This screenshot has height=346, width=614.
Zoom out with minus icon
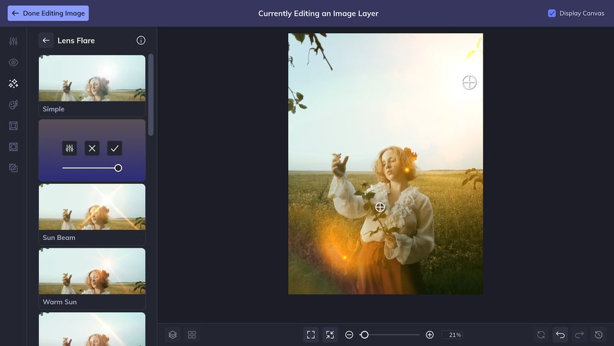pos(349,335)
